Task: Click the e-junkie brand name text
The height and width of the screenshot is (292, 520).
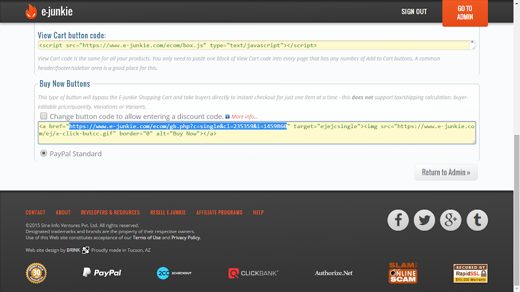Action: [x=57, y=12]
